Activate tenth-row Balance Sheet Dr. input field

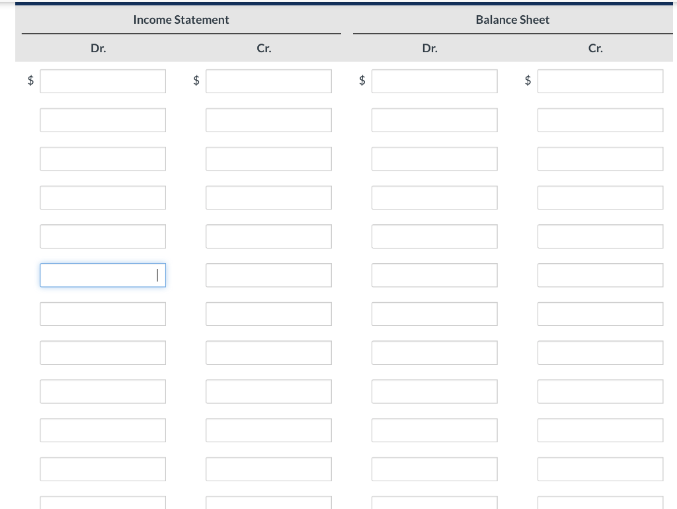(434, 430)
